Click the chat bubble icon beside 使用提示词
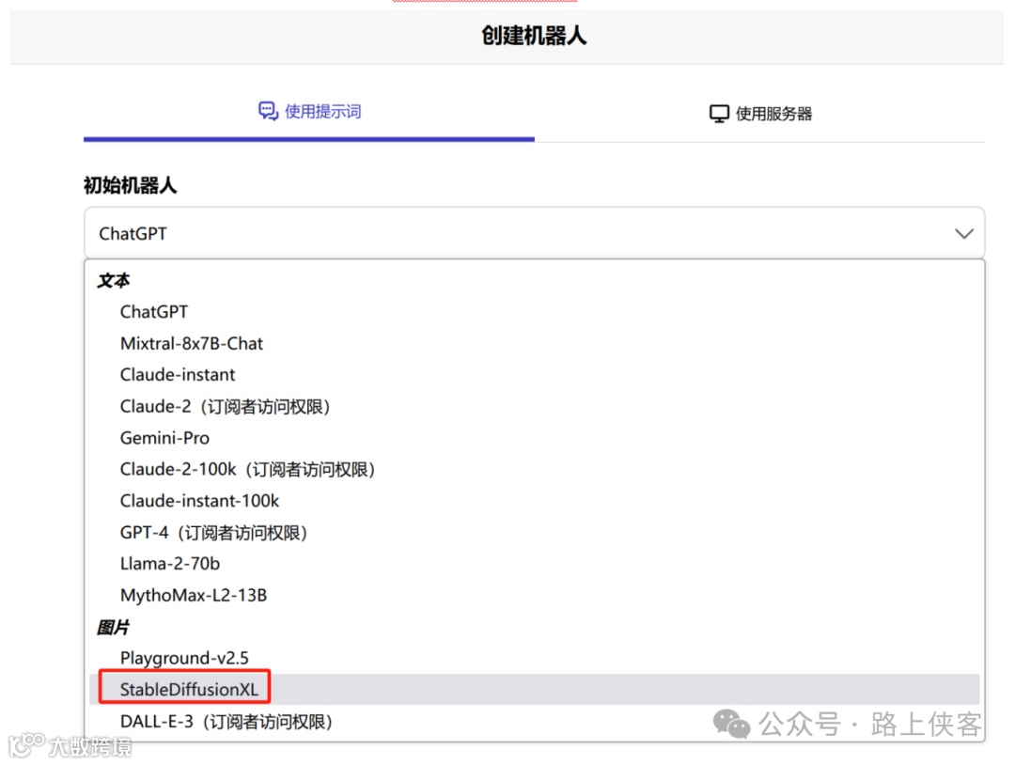The image size is (1015, 765). (268, 111)
